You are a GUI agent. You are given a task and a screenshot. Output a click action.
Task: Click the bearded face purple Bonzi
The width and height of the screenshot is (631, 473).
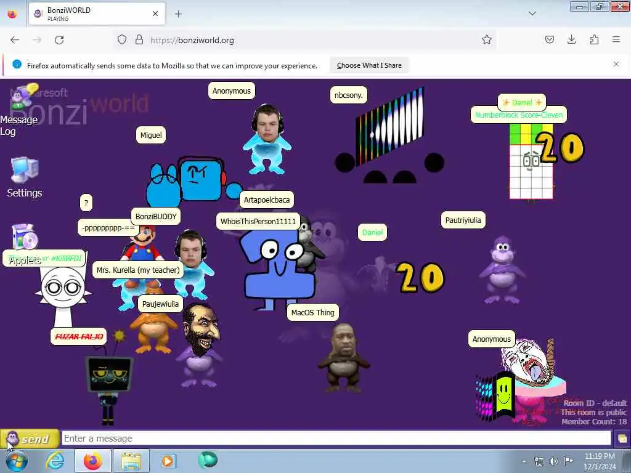pyautogui.click(x=200, y=346)
